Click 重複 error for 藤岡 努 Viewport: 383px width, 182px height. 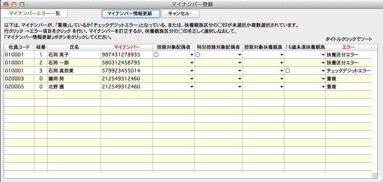(x=348, y=78)
